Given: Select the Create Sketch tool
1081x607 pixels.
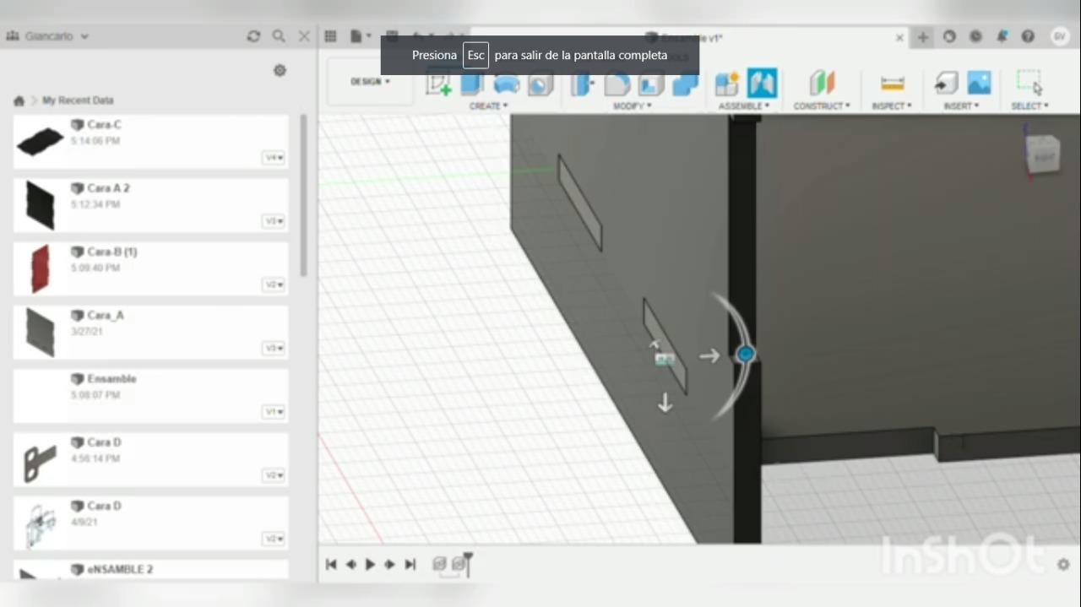Looking at the screenshot, I should [x=438, y=84].
